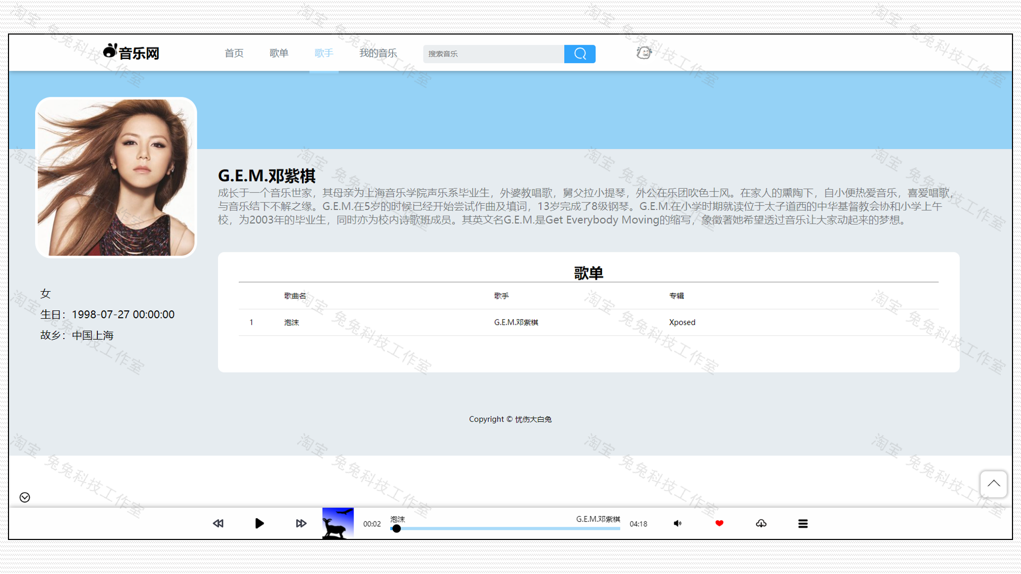Mute the audio with the speaker icon
This screenshot has width=1021, height=574.
[677, 524]
